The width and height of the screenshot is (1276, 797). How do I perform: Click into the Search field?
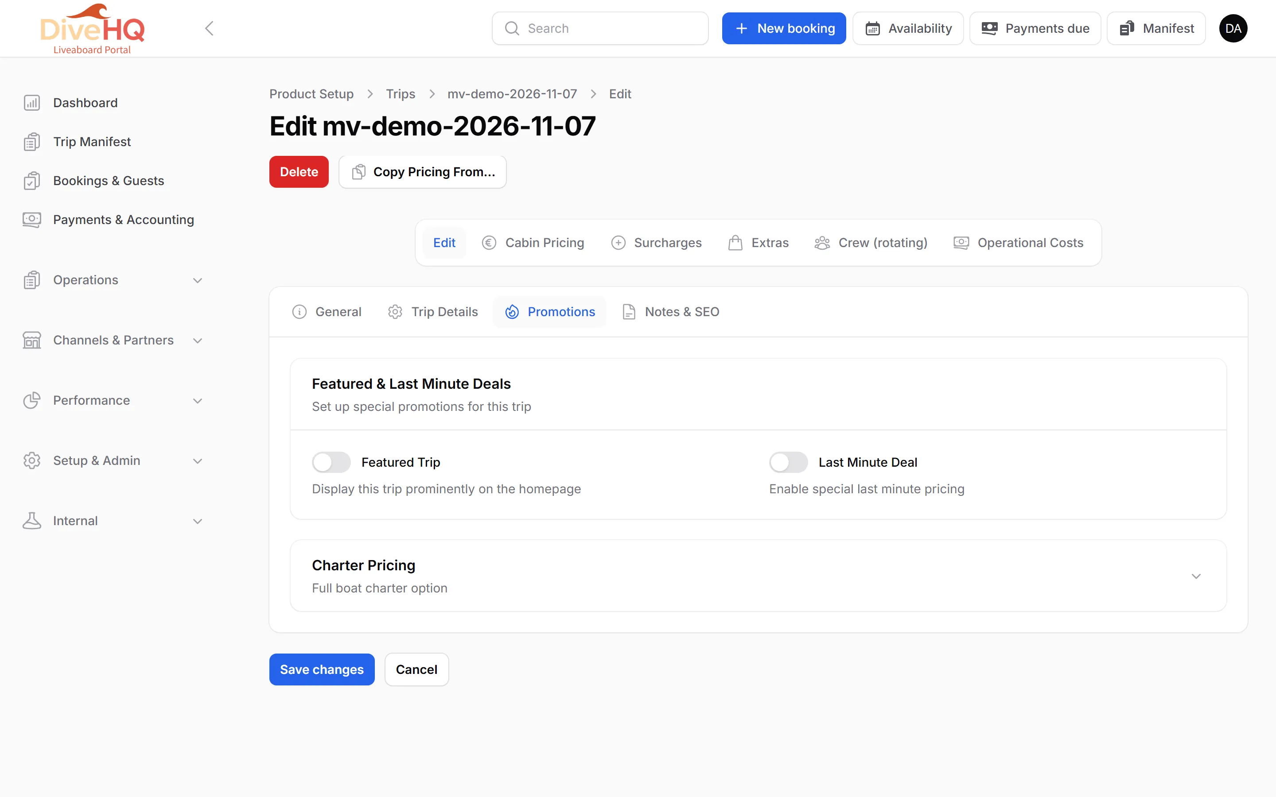click(x=600, y=28)
